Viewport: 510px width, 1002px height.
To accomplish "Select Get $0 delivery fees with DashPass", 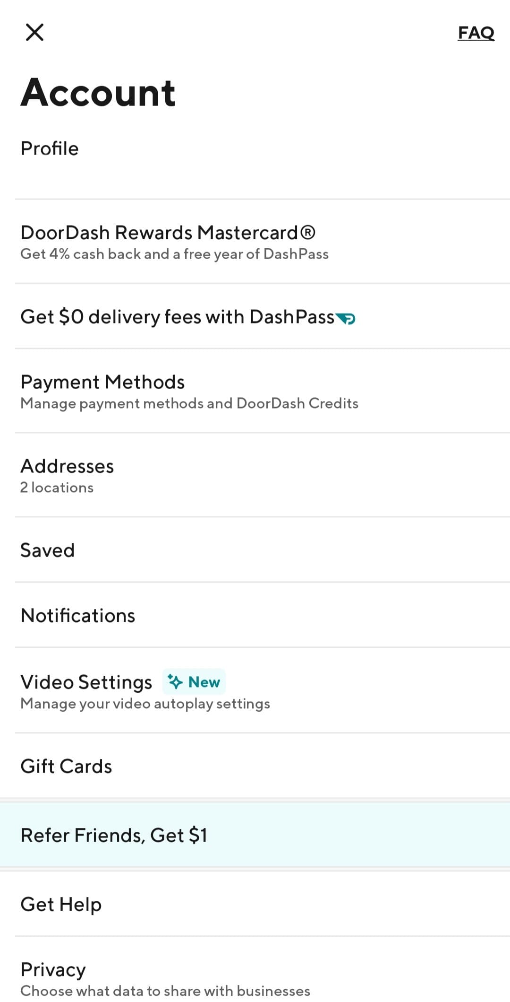I will click(255, 316).
